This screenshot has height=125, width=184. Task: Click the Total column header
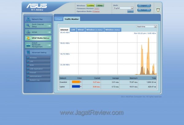pos(154,78)
